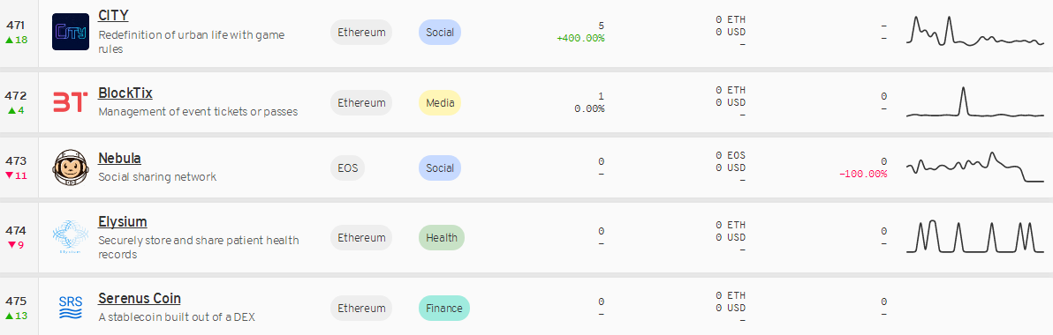The height and width of the screenshot is (335, 1053).
Task: Click the Elysium activity sparkline chart
Action: point(975,236)
